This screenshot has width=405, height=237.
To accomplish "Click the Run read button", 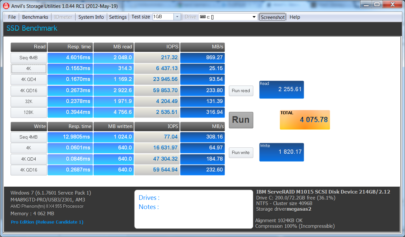I will (241, 91).
